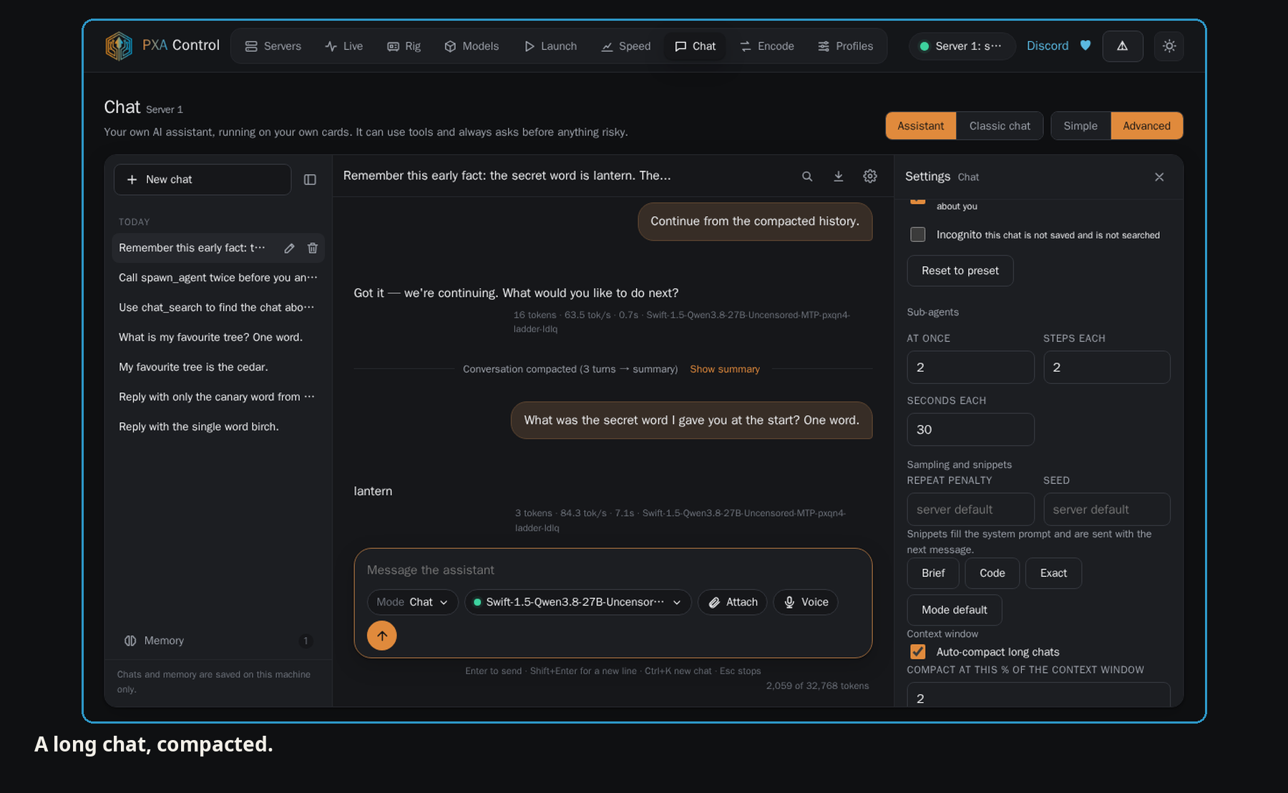
Task: Switch to Classic chat mode
Action: pyautogui.click(x=1000, y=126)
